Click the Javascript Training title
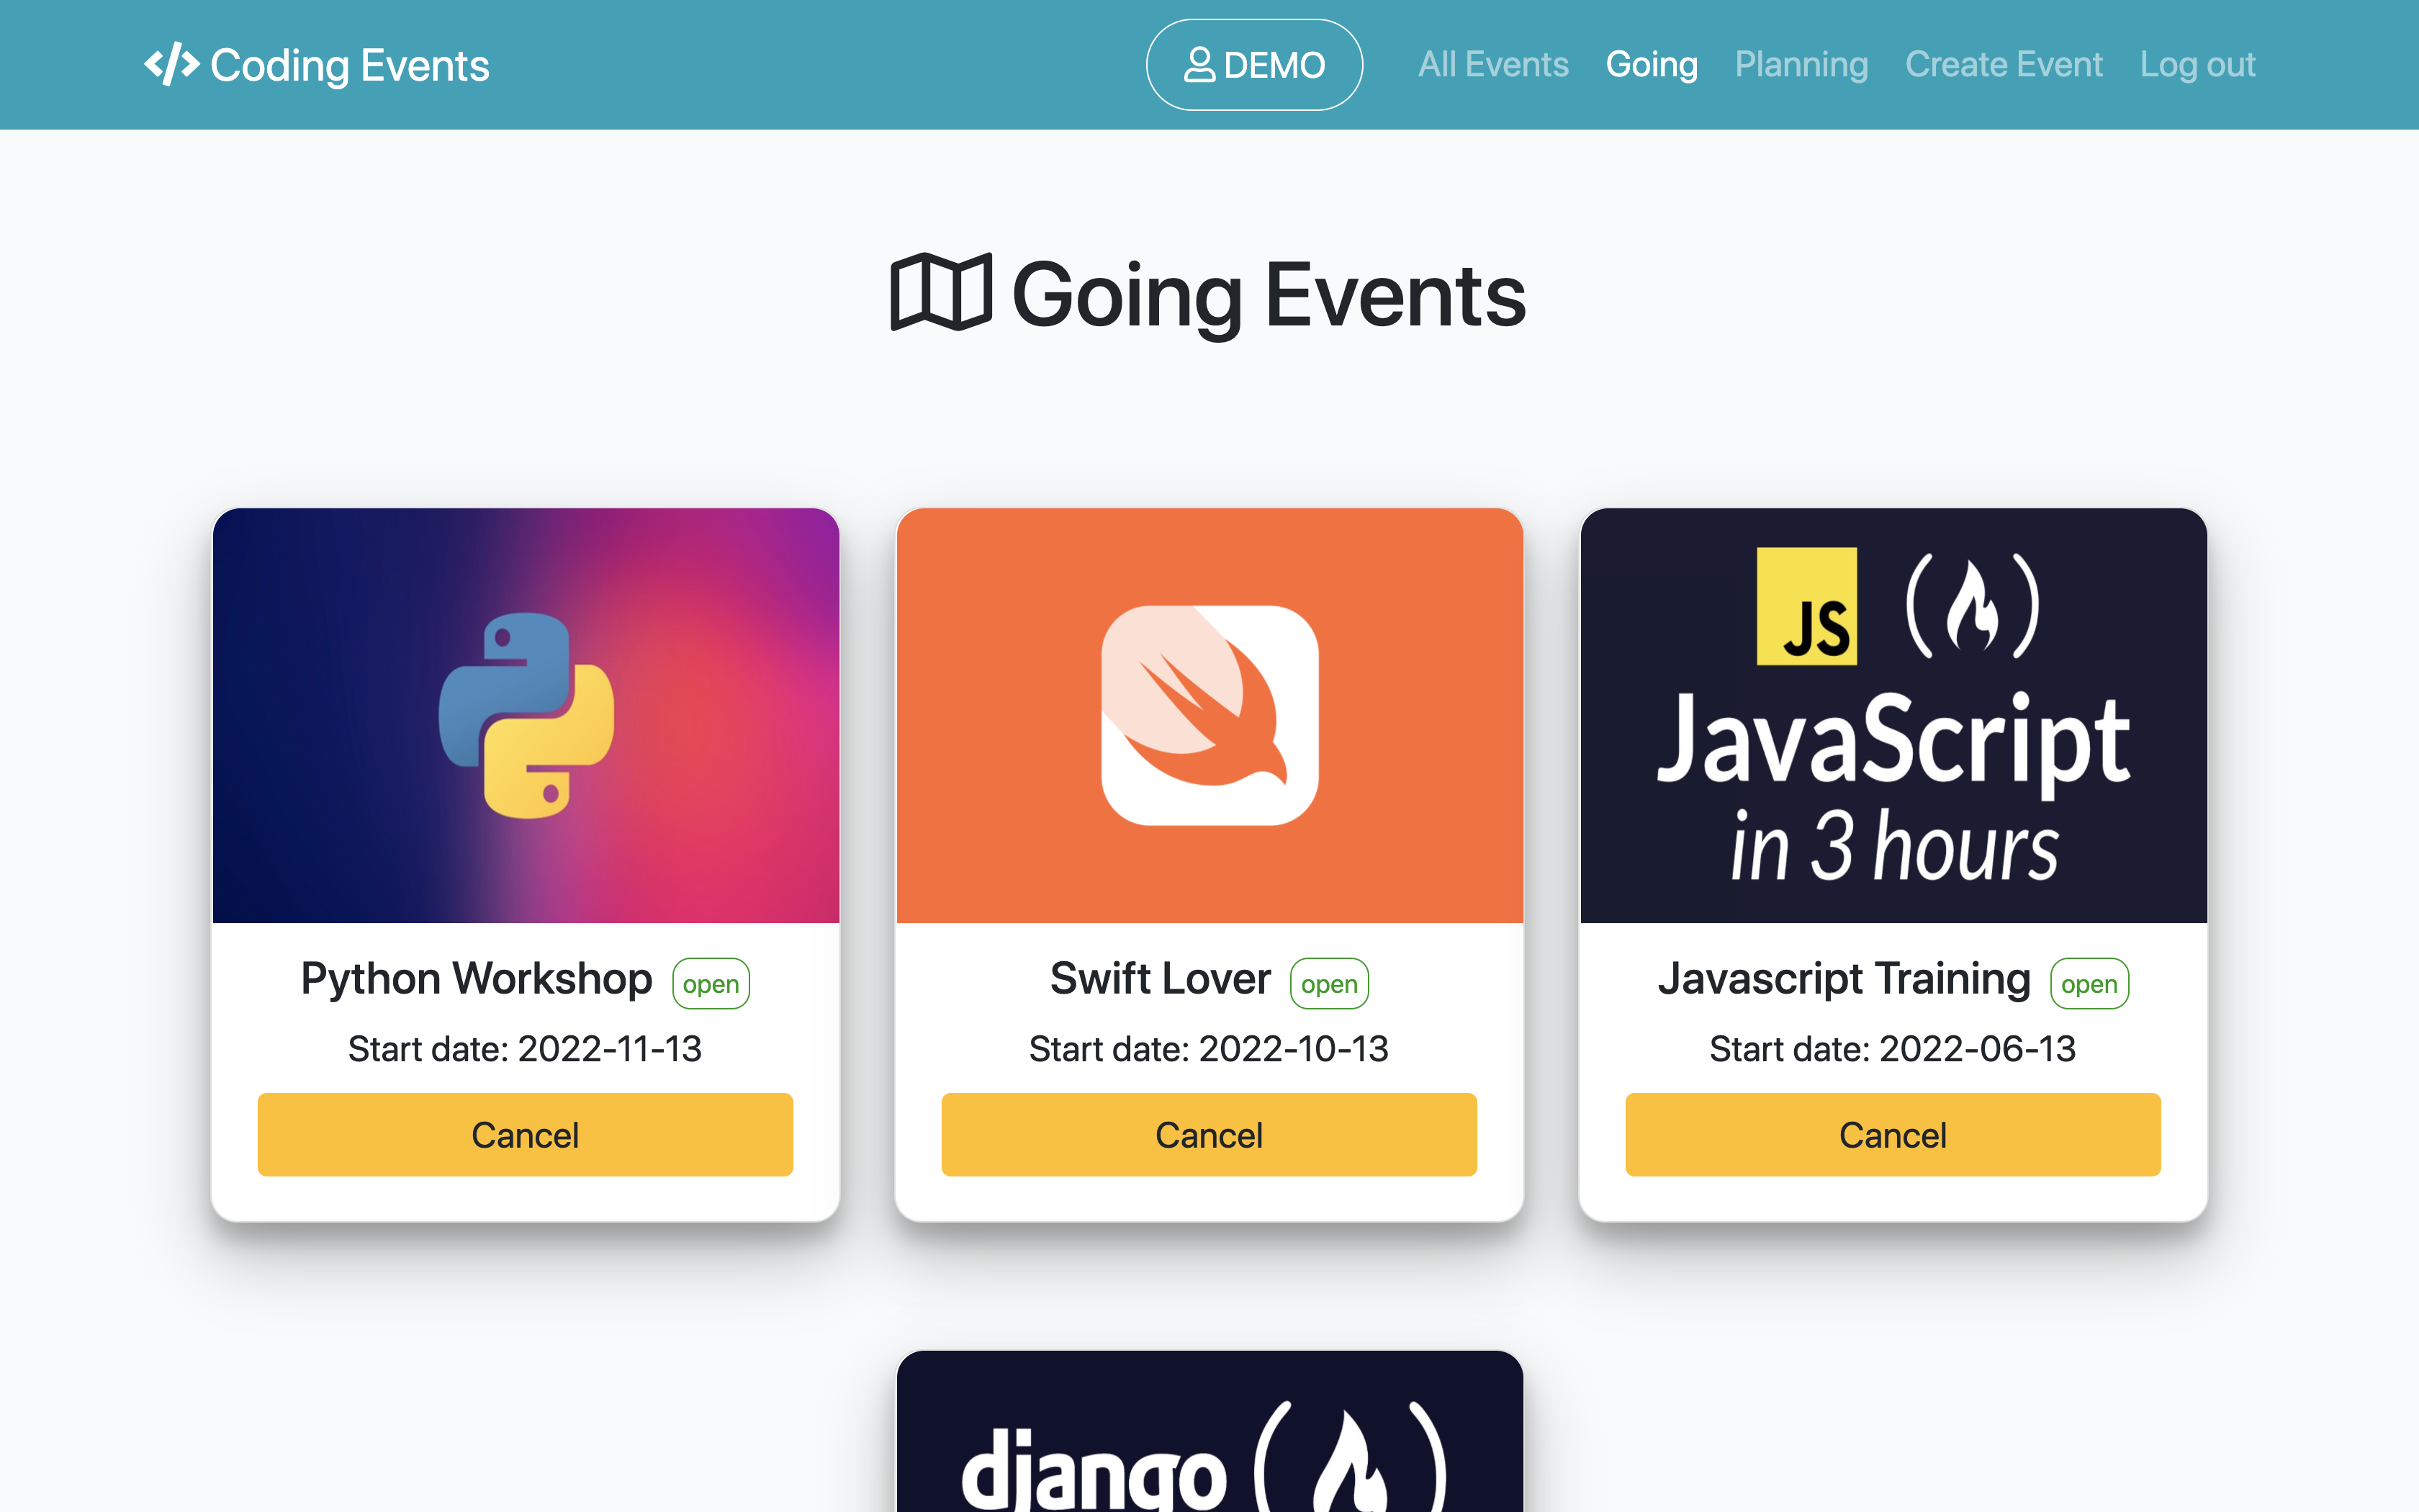Image resolution: width=2419 pixels, height=1512 pixels. coord(1844,979)
